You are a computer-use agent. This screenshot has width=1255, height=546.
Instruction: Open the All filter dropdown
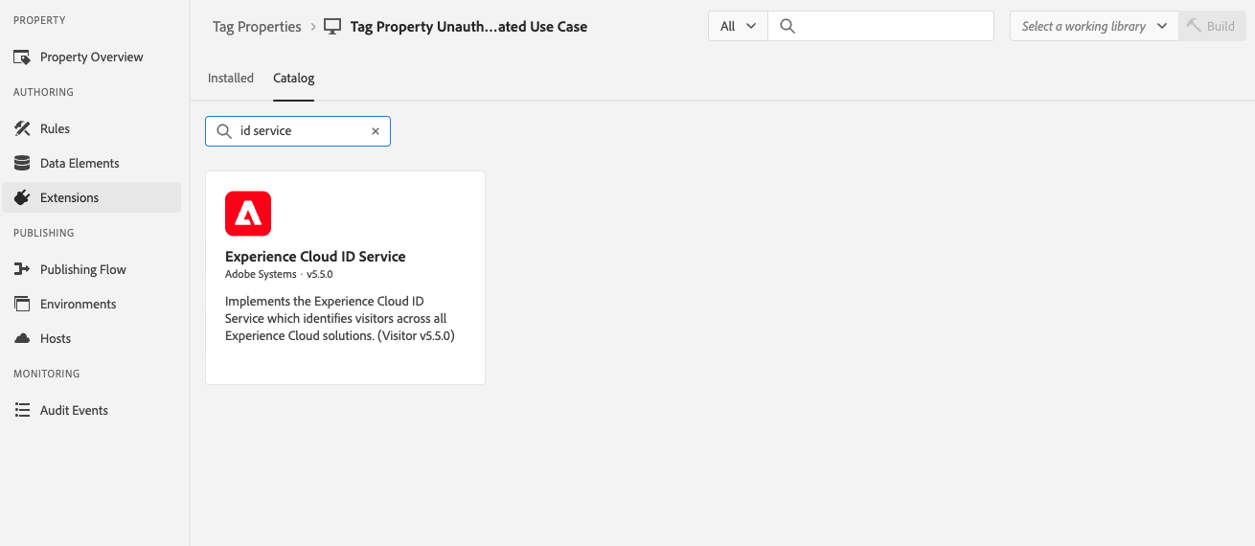tap(738, 26)
